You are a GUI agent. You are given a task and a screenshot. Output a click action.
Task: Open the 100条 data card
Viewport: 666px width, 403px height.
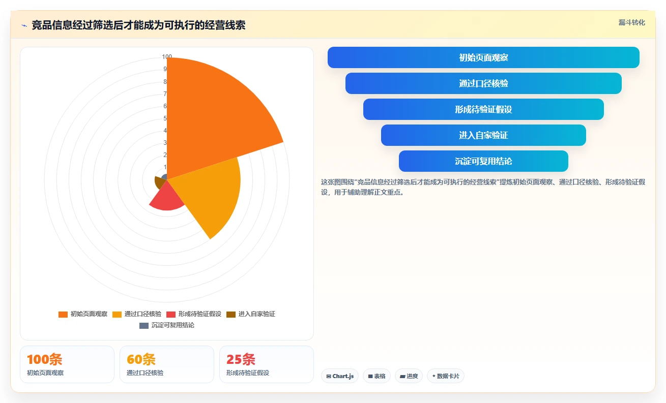67,364
